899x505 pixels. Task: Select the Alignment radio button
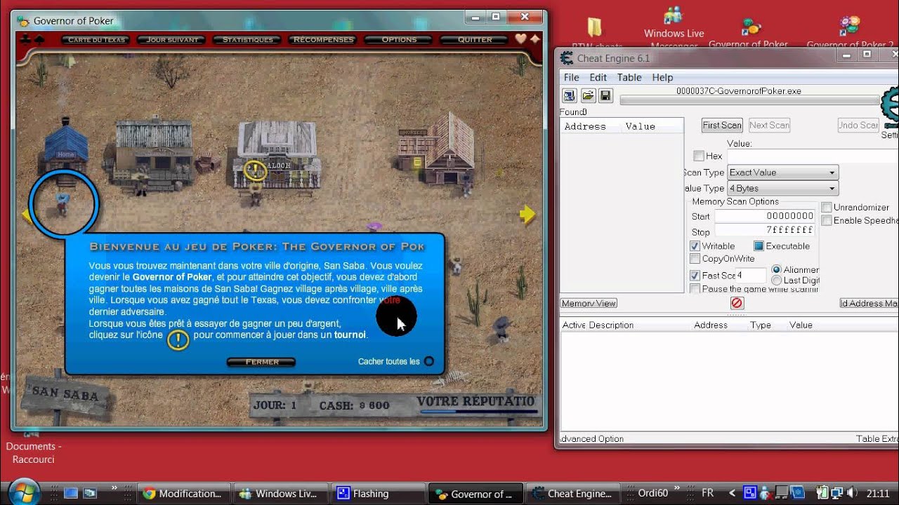pos(776,269)
